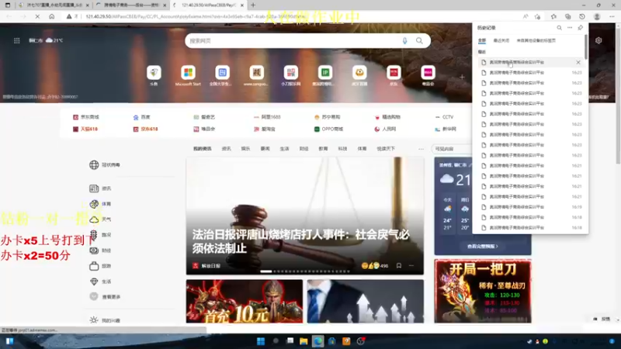This screenshot has width=621, height=349.
Task: Go to the browser home page
Action: click(x=51, y=16)
